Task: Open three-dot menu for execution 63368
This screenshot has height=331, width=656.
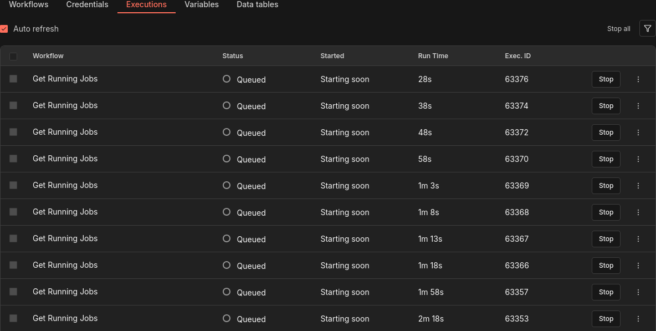Action: point(638,212)
